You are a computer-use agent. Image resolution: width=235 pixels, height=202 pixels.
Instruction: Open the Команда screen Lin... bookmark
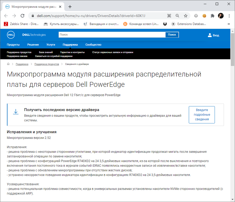pyautogui.click(x=141, y=24)
